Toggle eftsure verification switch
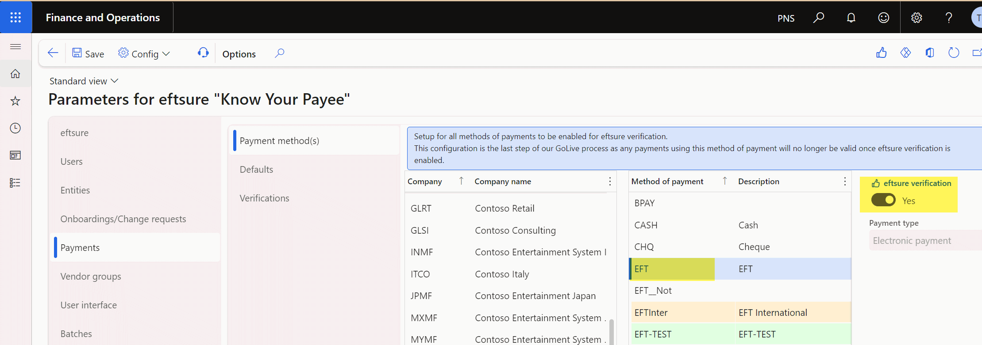The width and height of the screenshot is (982, 345). coord(883,200)
